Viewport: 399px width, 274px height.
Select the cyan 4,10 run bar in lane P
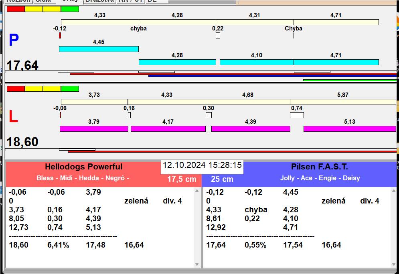point(257,62)
